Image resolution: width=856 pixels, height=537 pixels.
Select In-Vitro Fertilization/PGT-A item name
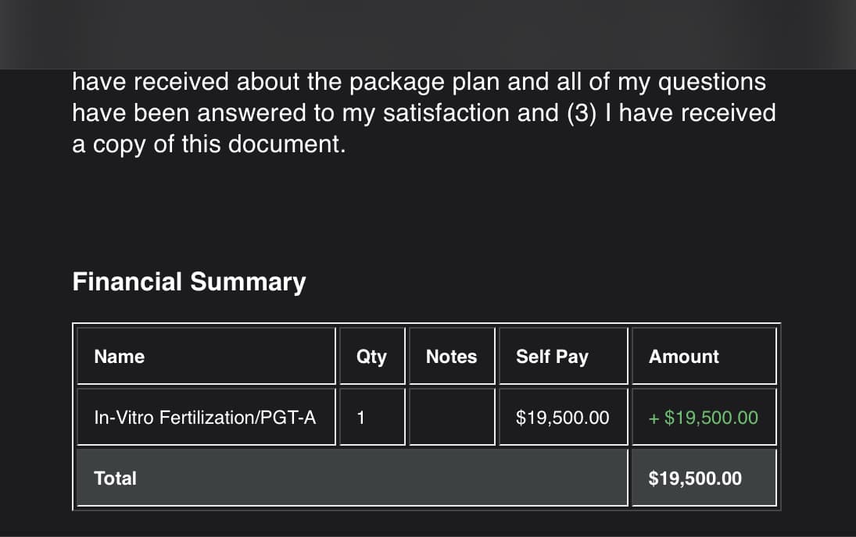click(x=205, y=418)
